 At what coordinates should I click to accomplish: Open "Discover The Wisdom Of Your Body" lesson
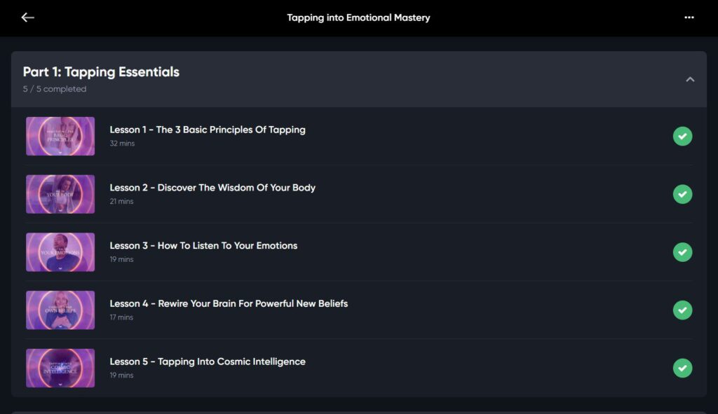212,188
